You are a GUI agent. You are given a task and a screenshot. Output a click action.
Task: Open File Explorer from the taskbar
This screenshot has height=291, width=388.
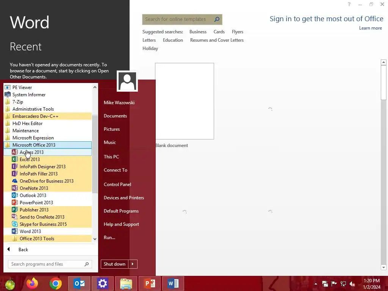pyautogui.click(x=126, y=283)
